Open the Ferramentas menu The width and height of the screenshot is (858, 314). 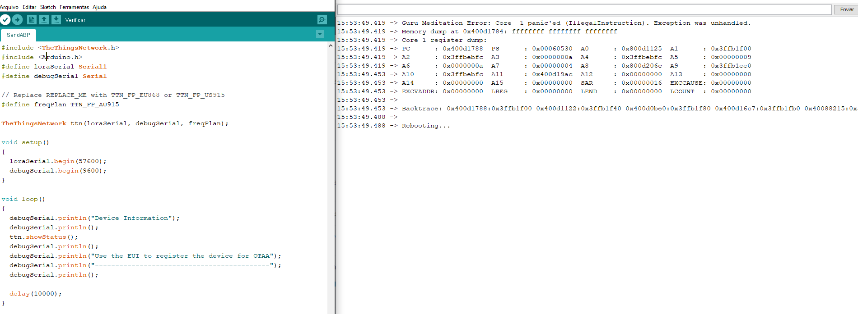(74, 7)
